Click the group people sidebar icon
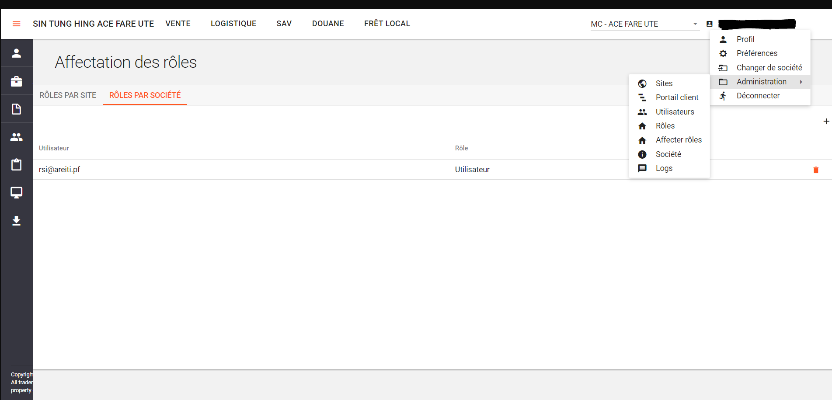Image resolution: width=832 pixels, height=400 pixels. pyautogui.click(x=17, y=137)
